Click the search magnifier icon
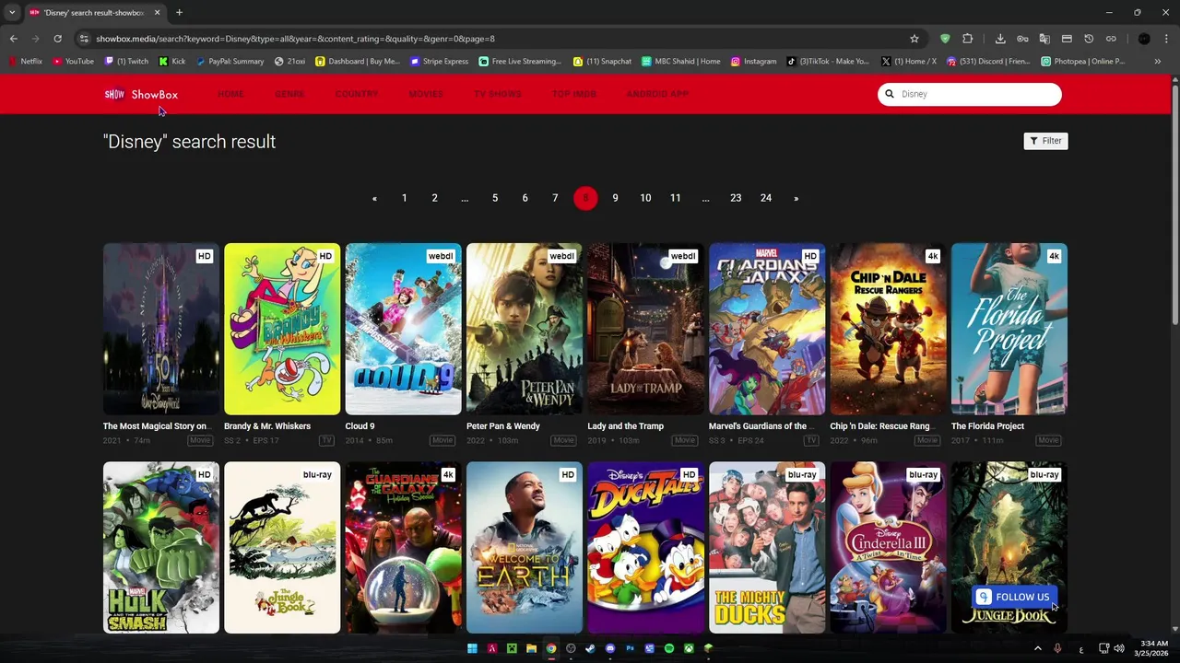This screenshot has height=663, width=1180. tap(890, 94)
